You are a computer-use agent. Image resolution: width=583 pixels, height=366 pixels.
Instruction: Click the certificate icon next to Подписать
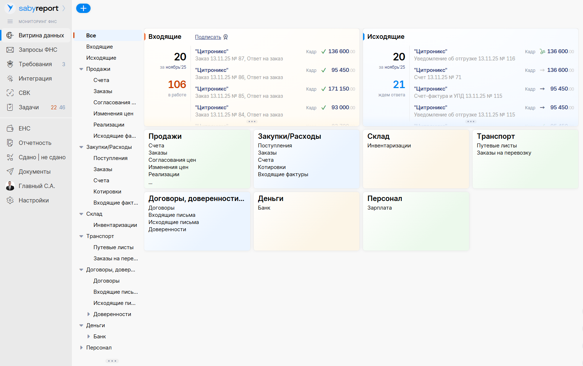(x=226, y=37)
